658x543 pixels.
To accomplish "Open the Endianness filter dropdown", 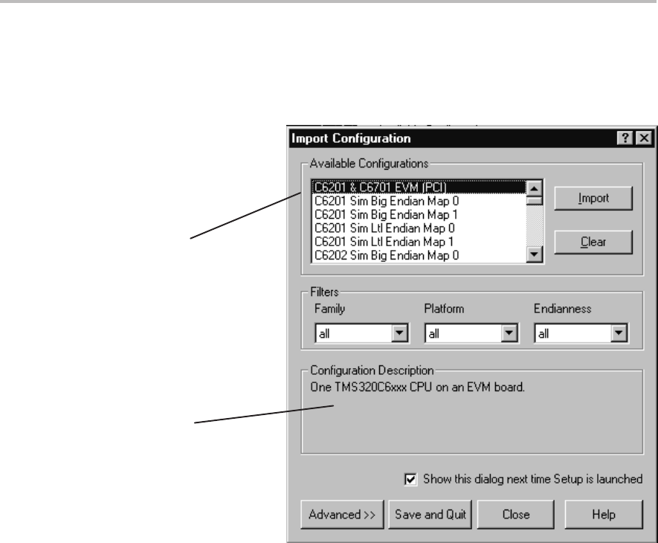I will coord(619,333).
